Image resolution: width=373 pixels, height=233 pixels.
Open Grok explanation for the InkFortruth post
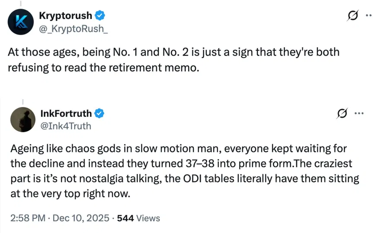point(342,114)
